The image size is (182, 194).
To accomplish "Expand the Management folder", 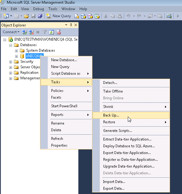I will (x=10, y=78).
